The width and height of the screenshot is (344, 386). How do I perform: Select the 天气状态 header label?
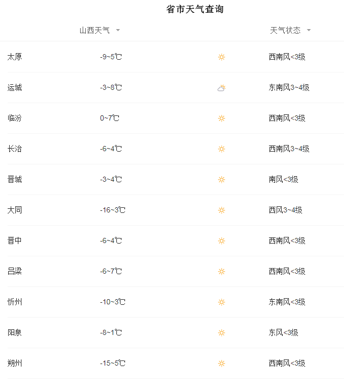285,30
